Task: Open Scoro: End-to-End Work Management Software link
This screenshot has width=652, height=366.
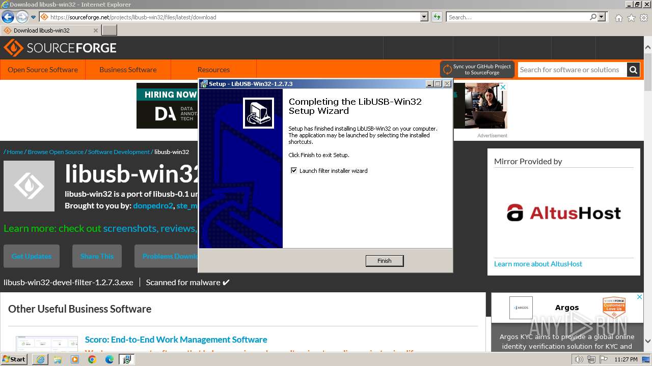Action: point(176,340)
